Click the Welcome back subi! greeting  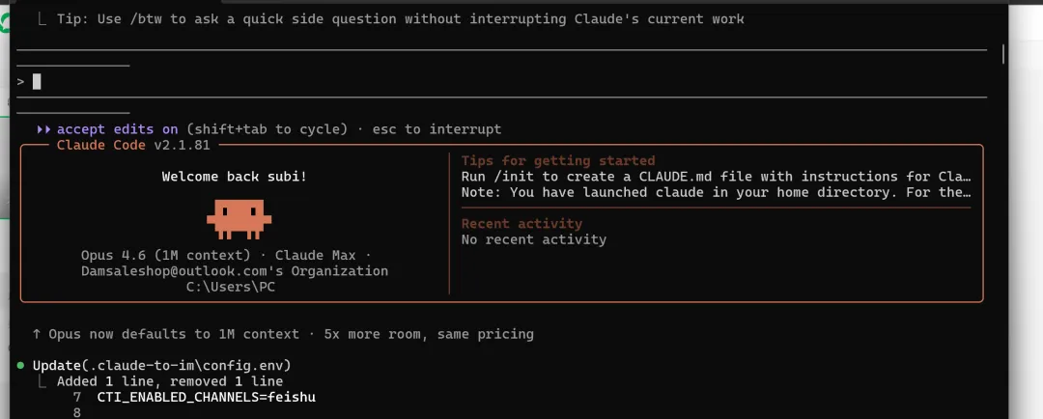(x=234, y=177)
